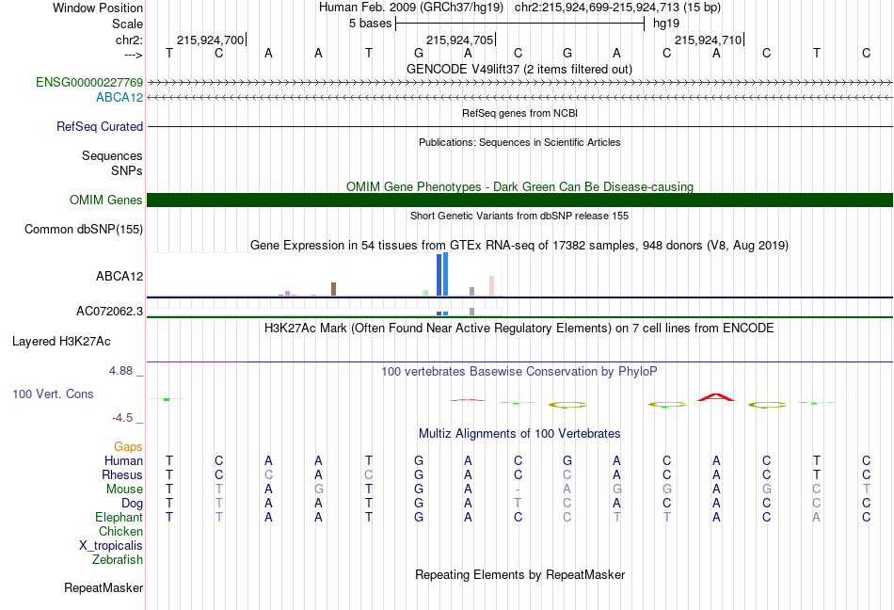894x610 pixels.
Task: Open the RefSeq Curated track label
Action: point(99,126)
